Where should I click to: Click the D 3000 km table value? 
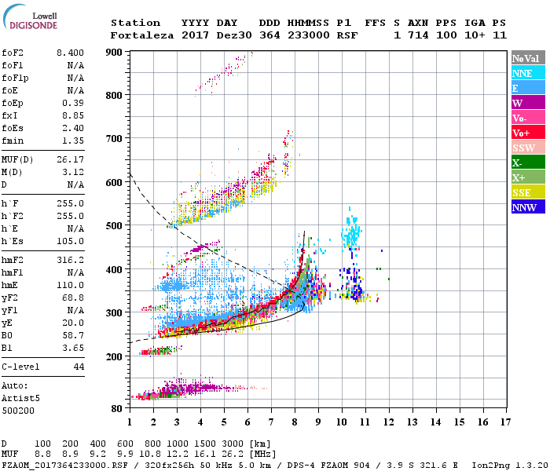[233, 444]
